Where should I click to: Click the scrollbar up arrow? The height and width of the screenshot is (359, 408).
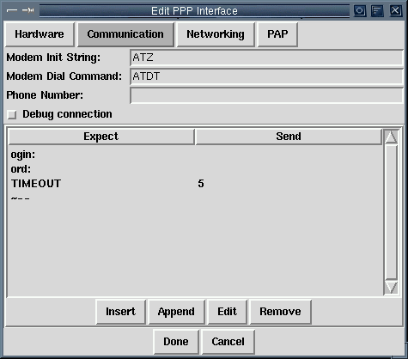pyautogui.click(x=391, y=137)
